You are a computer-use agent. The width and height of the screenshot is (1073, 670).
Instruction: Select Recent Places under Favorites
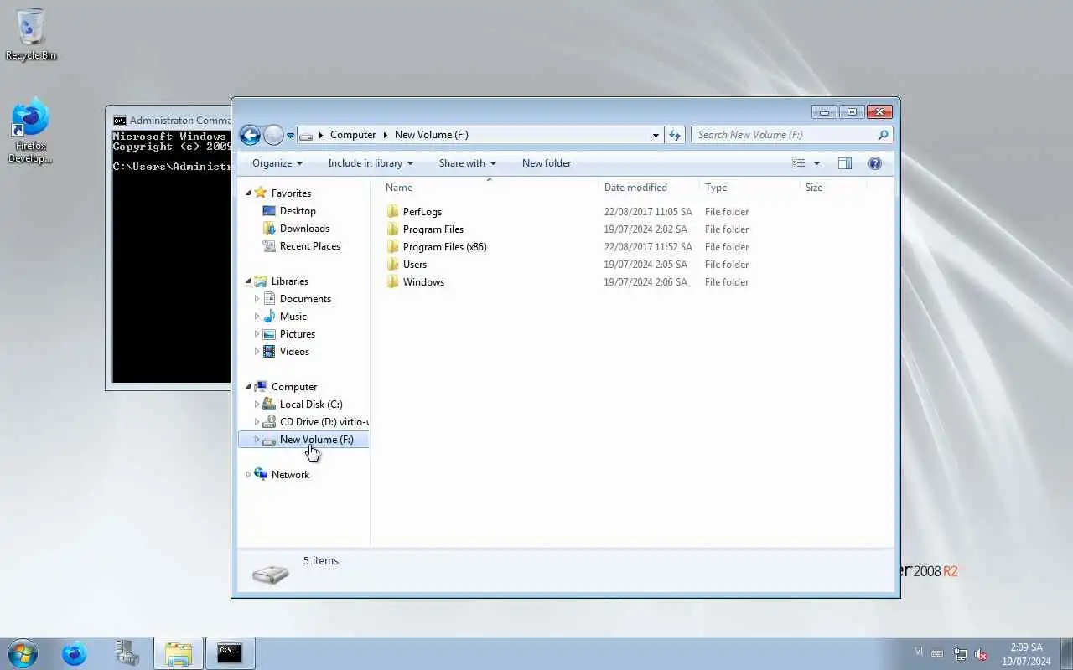coord(310,246)
